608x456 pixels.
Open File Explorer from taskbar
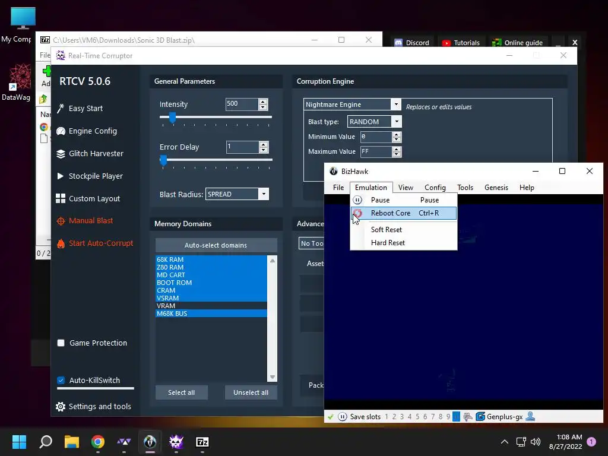72,442
